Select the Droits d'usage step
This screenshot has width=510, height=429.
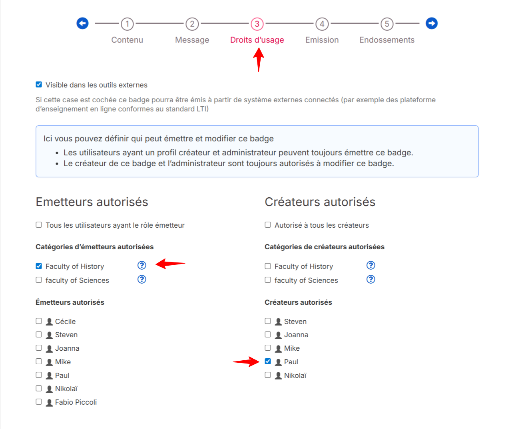[257, 24]
